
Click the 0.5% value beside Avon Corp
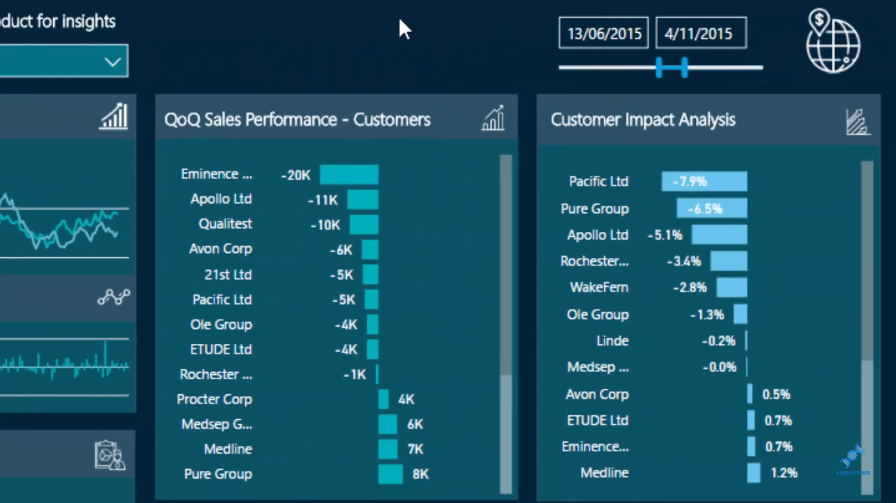click(777, 394)
